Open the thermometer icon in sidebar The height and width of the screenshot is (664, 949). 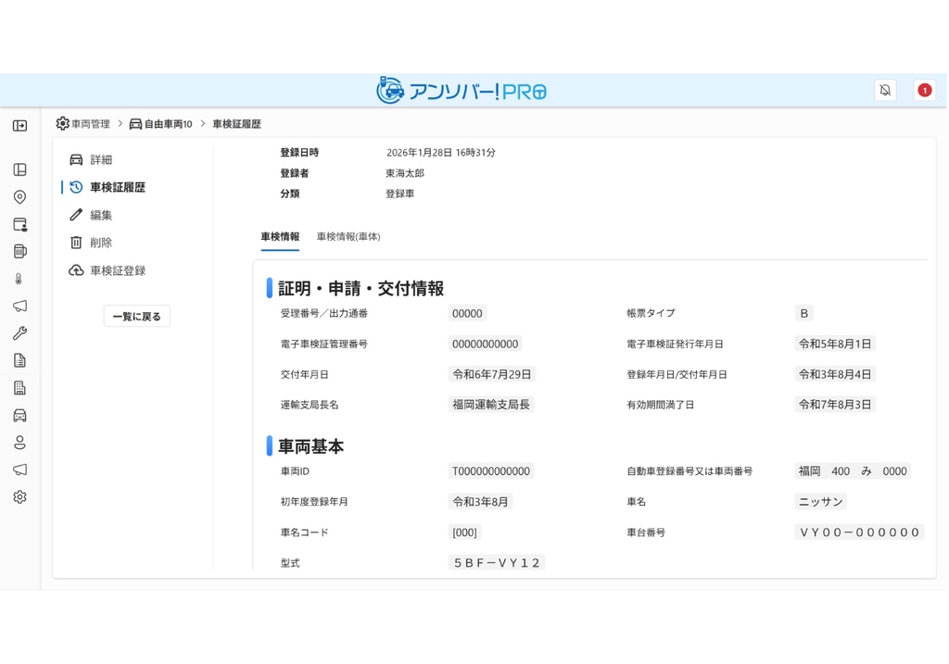pyautogui.click(x=19, y=279)
